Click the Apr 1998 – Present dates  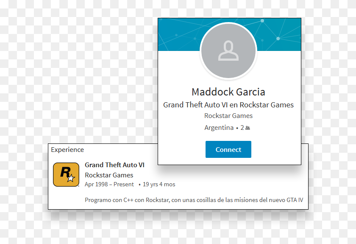(x=109, y=184)
